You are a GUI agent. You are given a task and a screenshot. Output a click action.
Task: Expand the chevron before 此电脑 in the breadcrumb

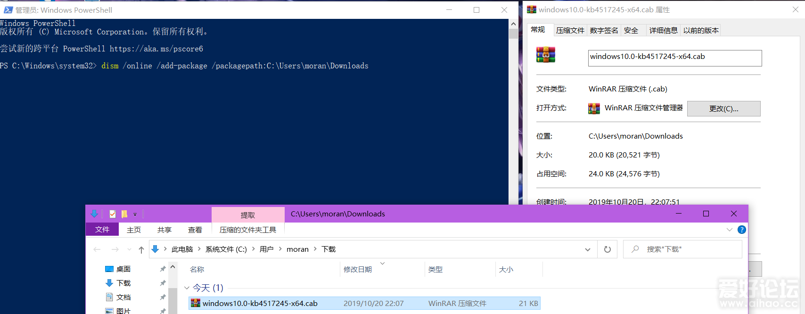(165, 249)
